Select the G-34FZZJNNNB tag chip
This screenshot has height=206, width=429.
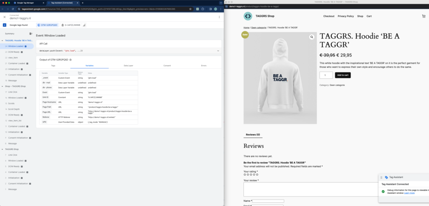tap(71, 25)
